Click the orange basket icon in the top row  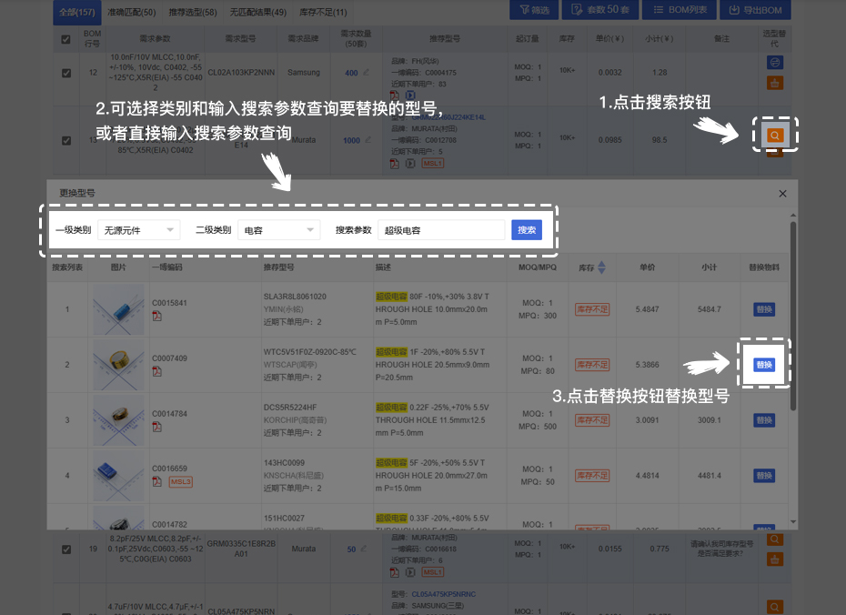click(775, 82)
